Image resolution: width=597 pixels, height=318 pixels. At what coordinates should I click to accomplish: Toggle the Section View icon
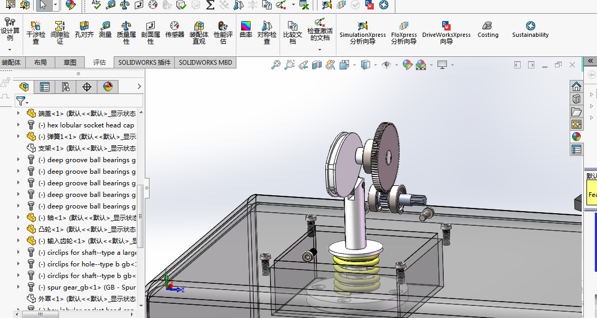click(317, 65)
